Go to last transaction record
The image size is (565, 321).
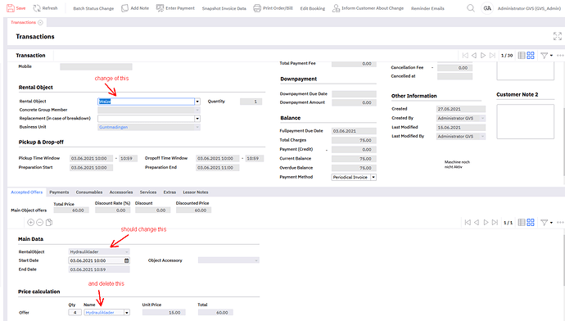pos(492,56)
